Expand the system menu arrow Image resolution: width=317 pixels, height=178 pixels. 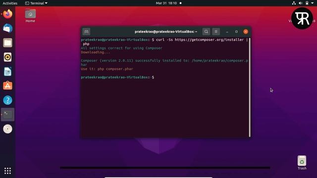[x=313, y=3]
